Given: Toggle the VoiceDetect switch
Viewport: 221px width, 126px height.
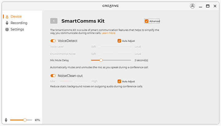Looking at the screenshot, I should tap(53, 41).
